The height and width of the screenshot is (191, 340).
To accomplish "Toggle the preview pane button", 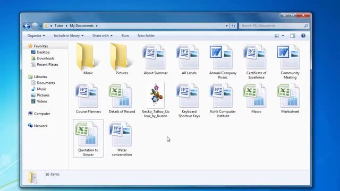I will point(293,36).
